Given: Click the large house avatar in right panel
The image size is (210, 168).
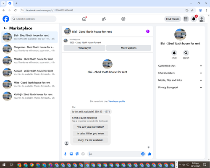Looking at the screenshot, I should point(180,34).
